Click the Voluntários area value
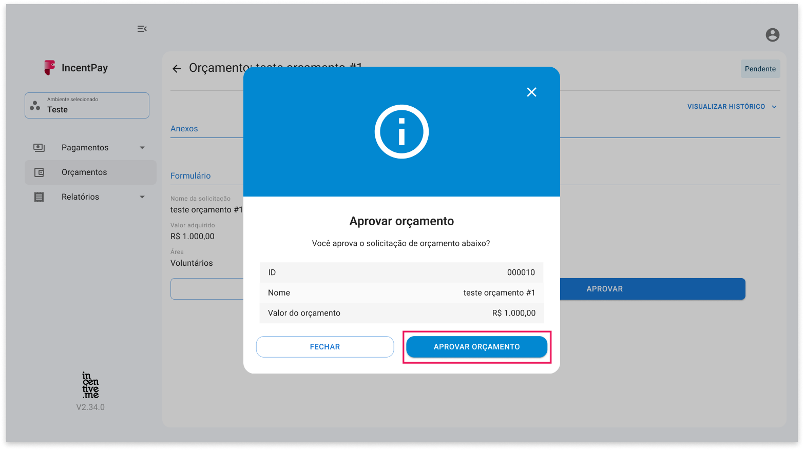The height and width of the screenshot is (450, 804). click(192, 263)
